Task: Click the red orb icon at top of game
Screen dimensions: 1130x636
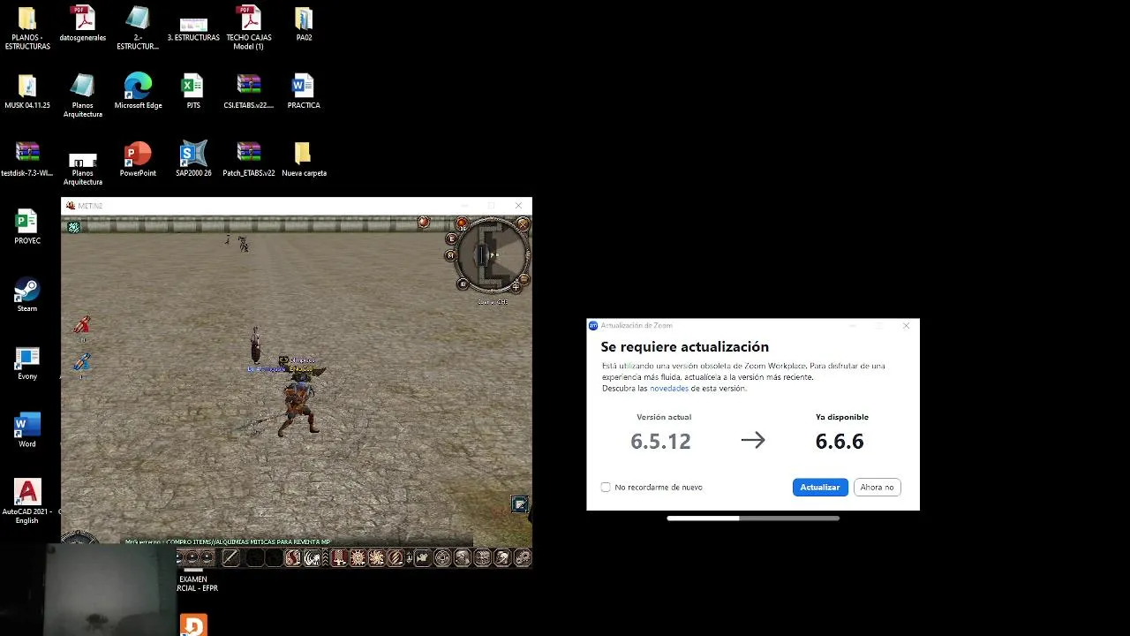Action: 424,222
